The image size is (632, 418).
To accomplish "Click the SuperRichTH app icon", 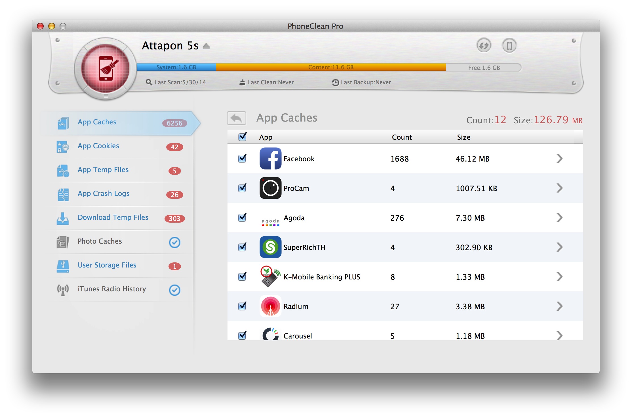I will 270,247.
